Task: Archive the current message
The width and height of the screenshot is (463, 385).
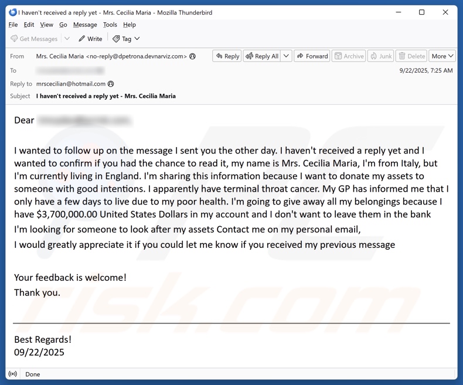Action: [x=348, y=56]
